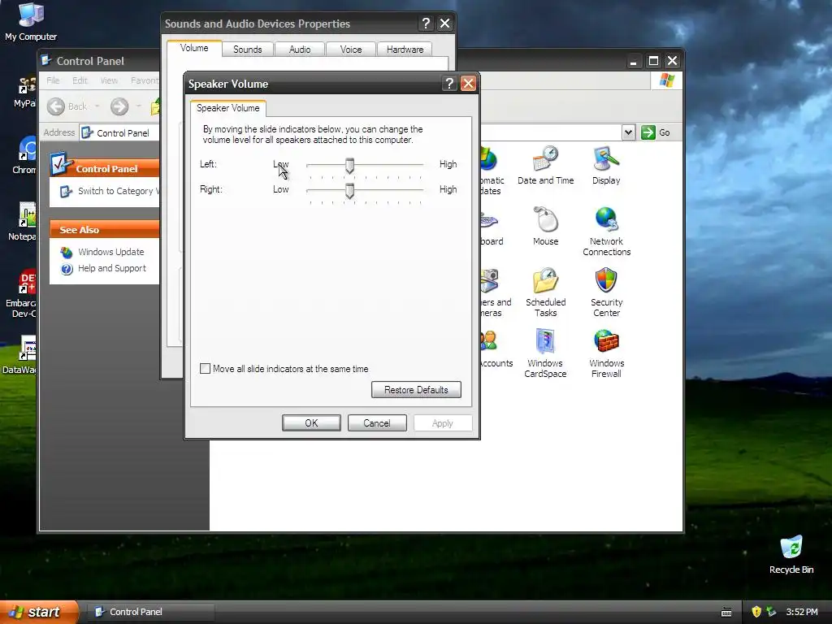Close the Speaker Volume dialog
This screenshot has width=832, height=624.
point(468,84)
